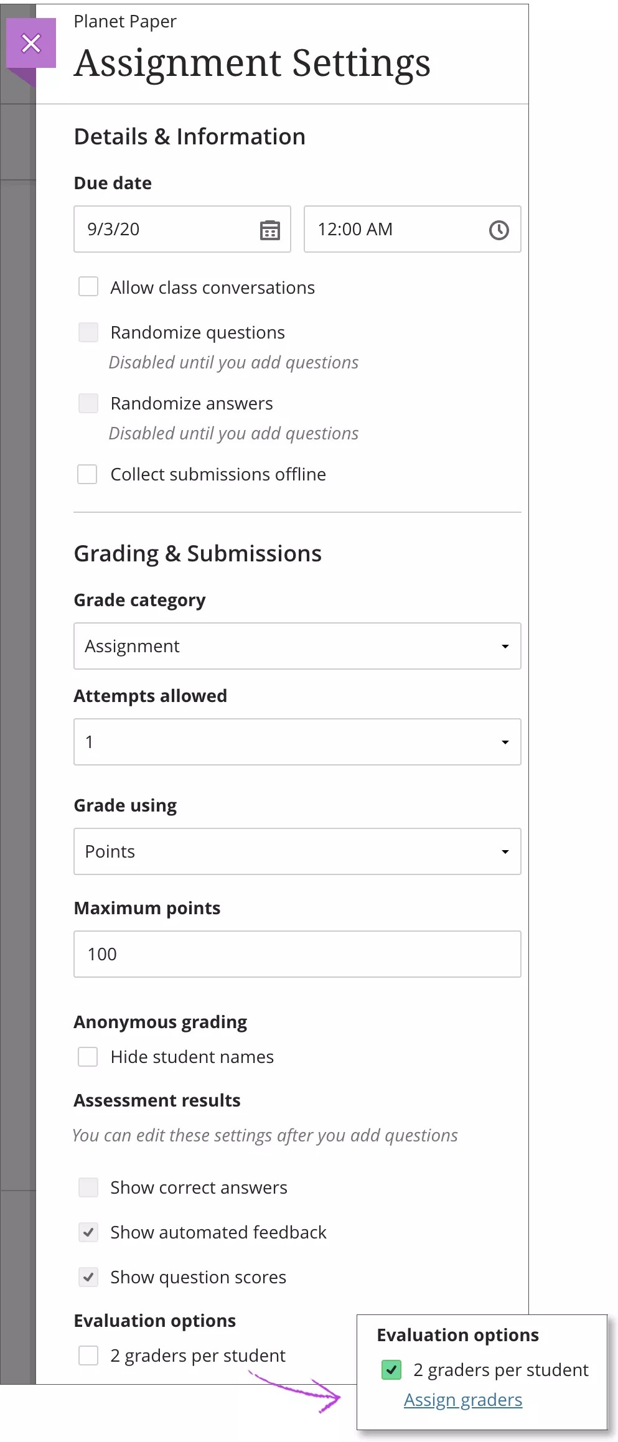Expand the Grade using Points dropdown
The width and height of the screenshot is (618, 1442).
(297, 851)
